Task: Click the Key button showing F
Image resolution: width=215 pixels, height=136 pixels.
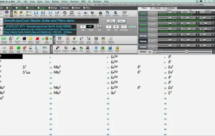Action: [83, 26]
